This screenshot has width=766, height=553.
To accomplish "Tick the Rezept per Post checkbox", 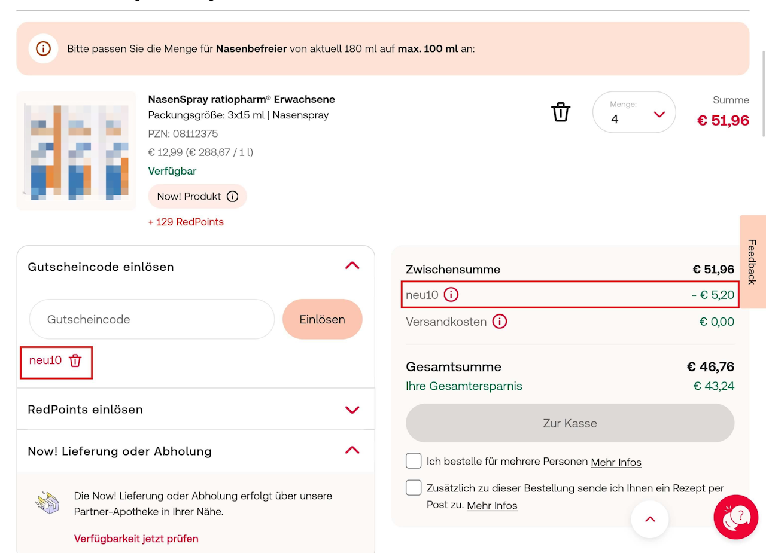I will 414,488.
